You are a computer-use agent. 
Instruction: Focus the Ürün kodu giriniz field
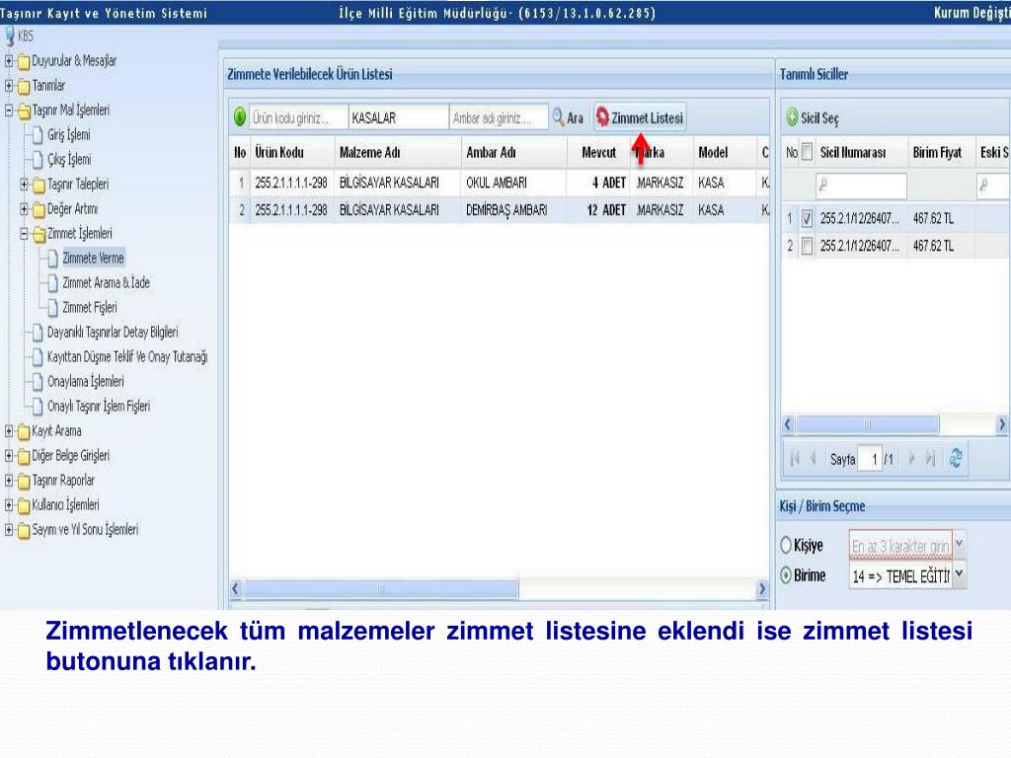[298, 118]
